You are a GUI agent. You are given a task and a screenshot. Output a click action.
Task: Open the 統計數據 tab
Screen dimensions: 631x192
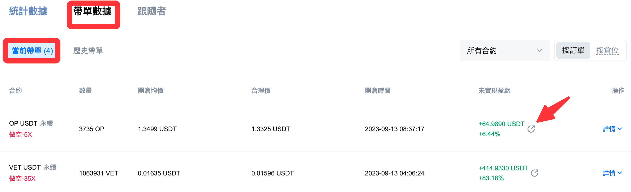click(x=28, y=11)
